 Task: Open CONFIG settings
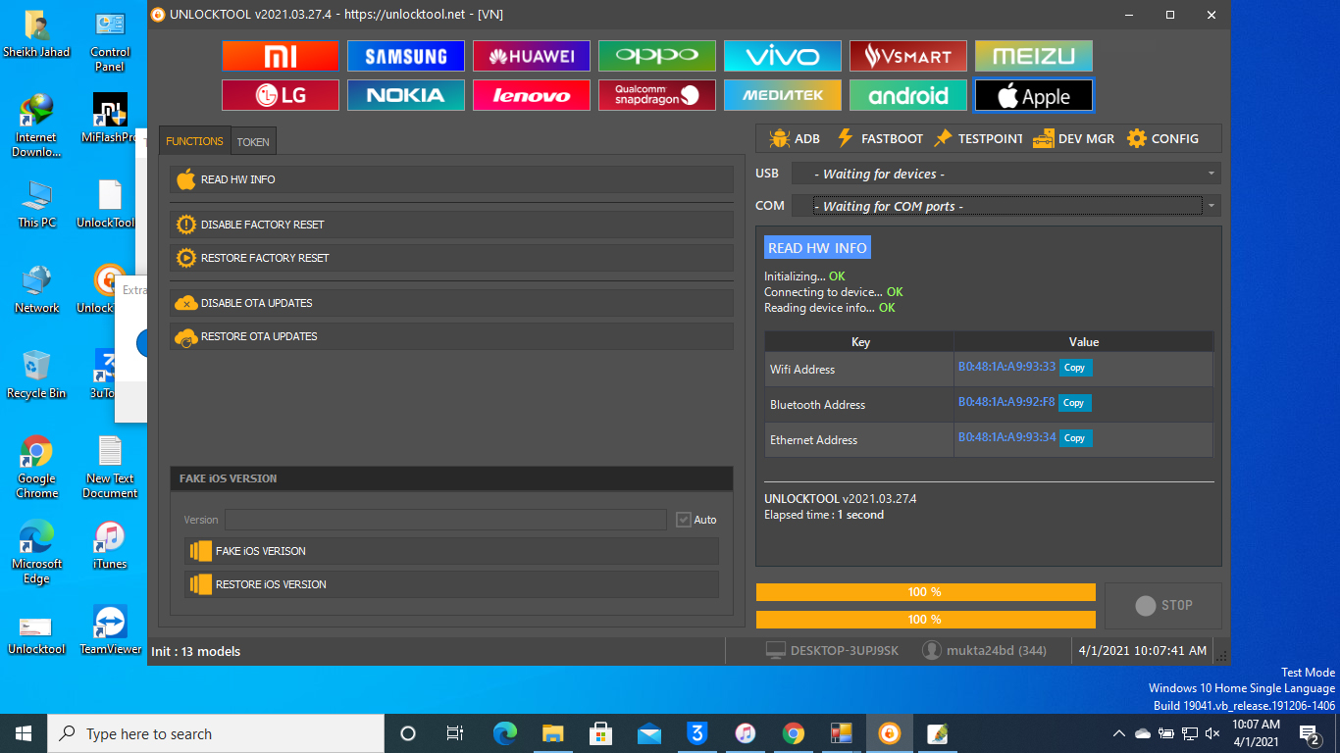[1162, 138]
